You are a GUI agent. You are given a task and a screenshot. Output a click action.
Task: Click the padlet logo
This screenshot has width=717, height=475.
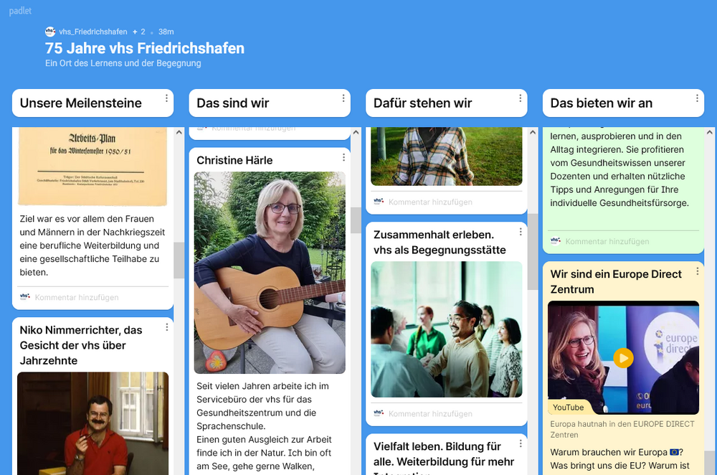(20, 11)
